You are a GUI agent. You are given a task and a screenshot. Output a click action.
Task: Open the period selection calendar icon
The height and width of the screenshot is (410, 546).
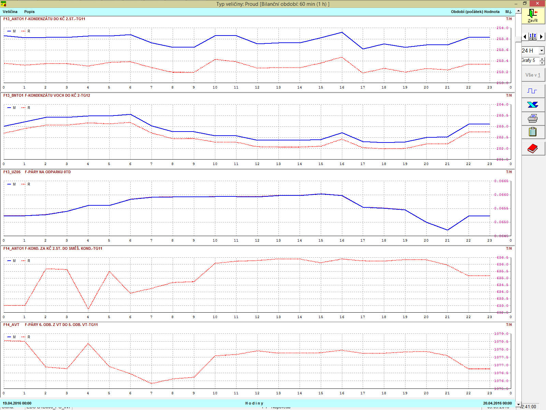533,37
